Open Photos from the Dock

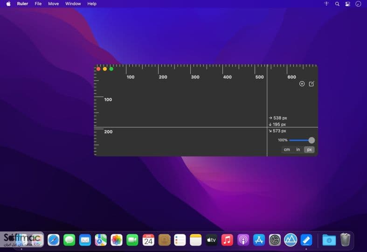point(117,240)
